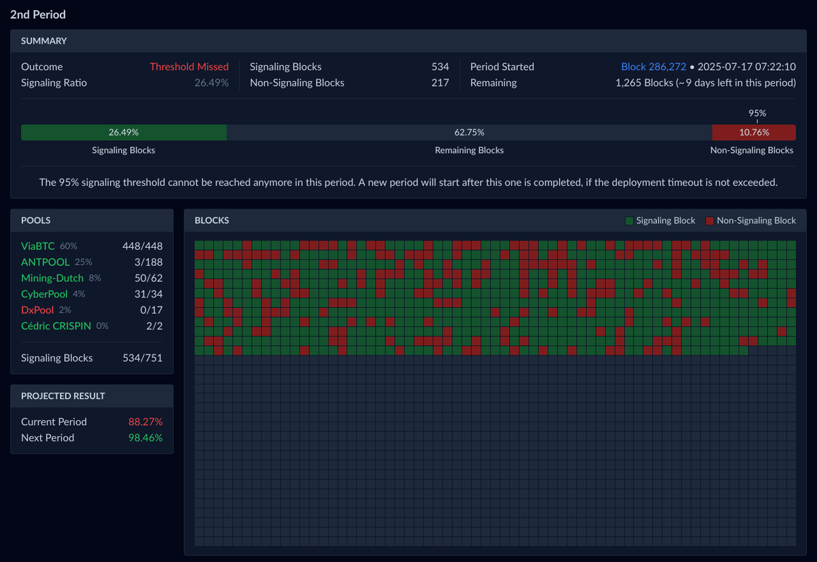Click the 2nd Period heading

[x=38, y=14]
